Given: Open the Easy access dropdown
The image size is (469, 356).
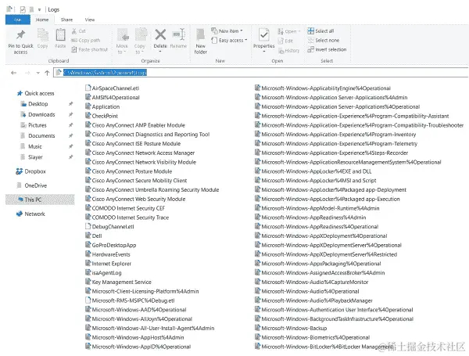Looking at the screenshot, I should [229, 40].
